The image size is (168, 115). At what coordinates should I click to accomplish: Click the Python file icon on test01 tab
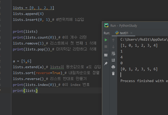[x=117, y=33]
